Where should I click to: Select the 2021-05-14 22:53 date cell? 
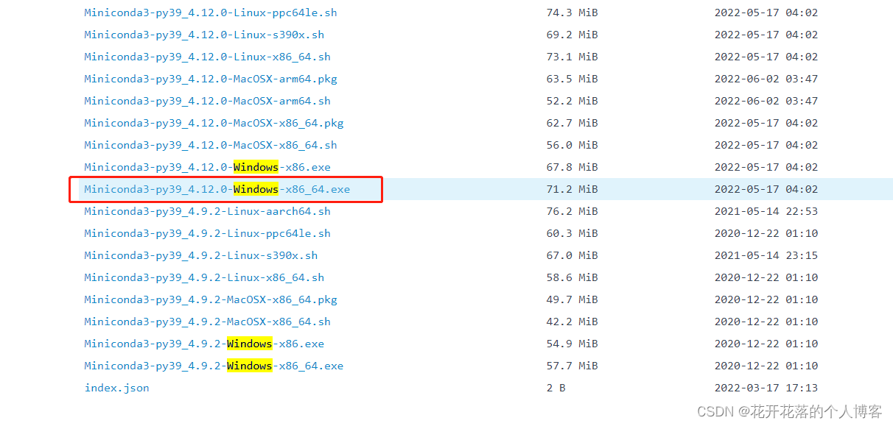point(766,211)
